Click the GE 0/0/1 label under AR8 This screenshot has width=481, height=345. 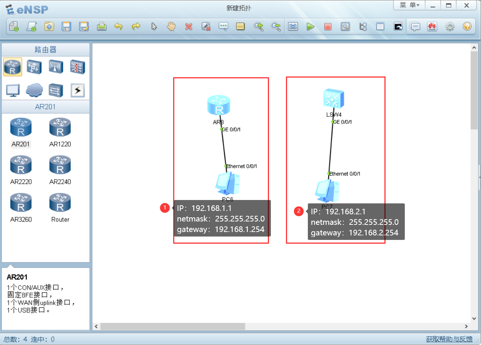231,130
